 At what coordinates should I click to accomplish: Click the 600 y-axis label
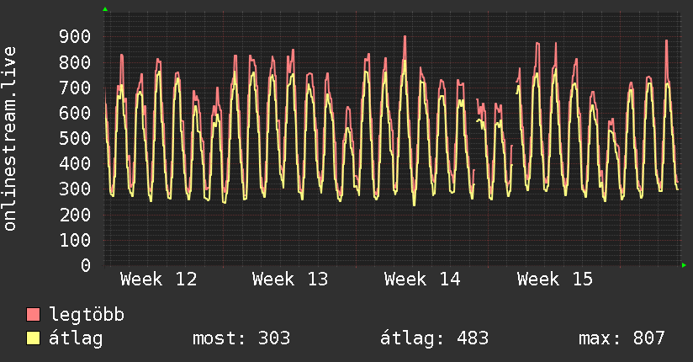pos(75,113)
